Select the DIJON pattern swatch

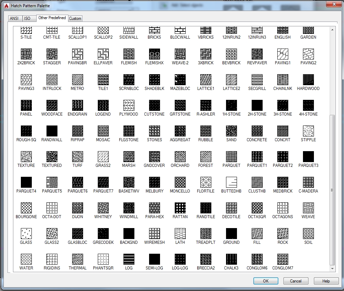[x=77, y=208]
